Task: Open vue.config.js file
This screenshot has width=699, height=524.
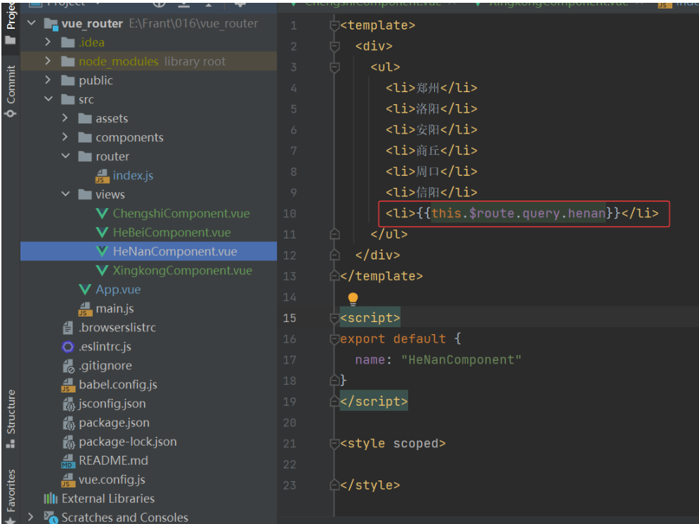Action: pyautogui.click(x=112, y=480)
